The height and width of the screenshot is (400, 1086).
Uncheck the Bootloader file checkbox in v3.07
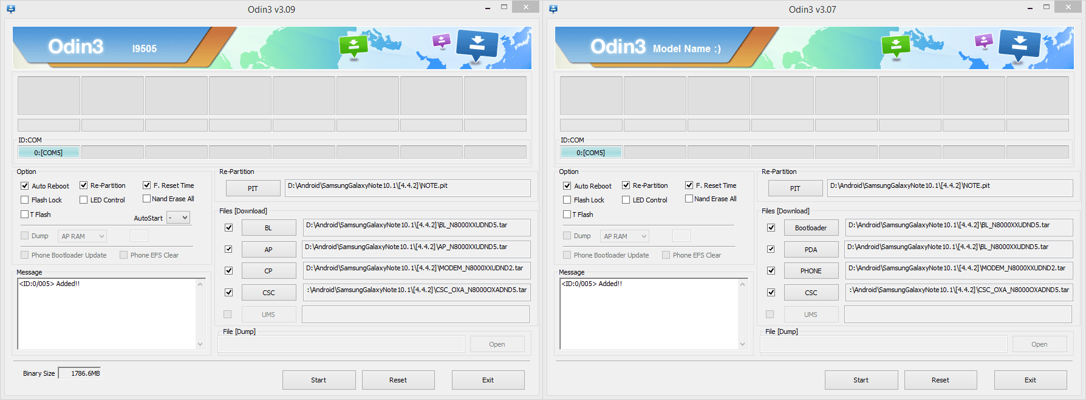pos(771,228)
